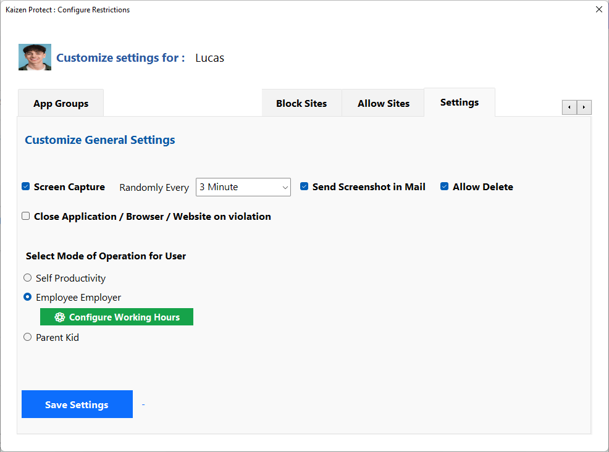Toggle the Allow Delete checkbox

[444, 186]
